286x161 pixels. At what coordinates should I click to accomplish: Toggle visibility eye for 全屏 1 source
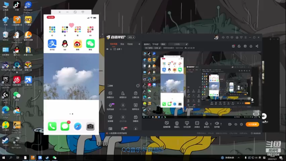pos(107,49)
